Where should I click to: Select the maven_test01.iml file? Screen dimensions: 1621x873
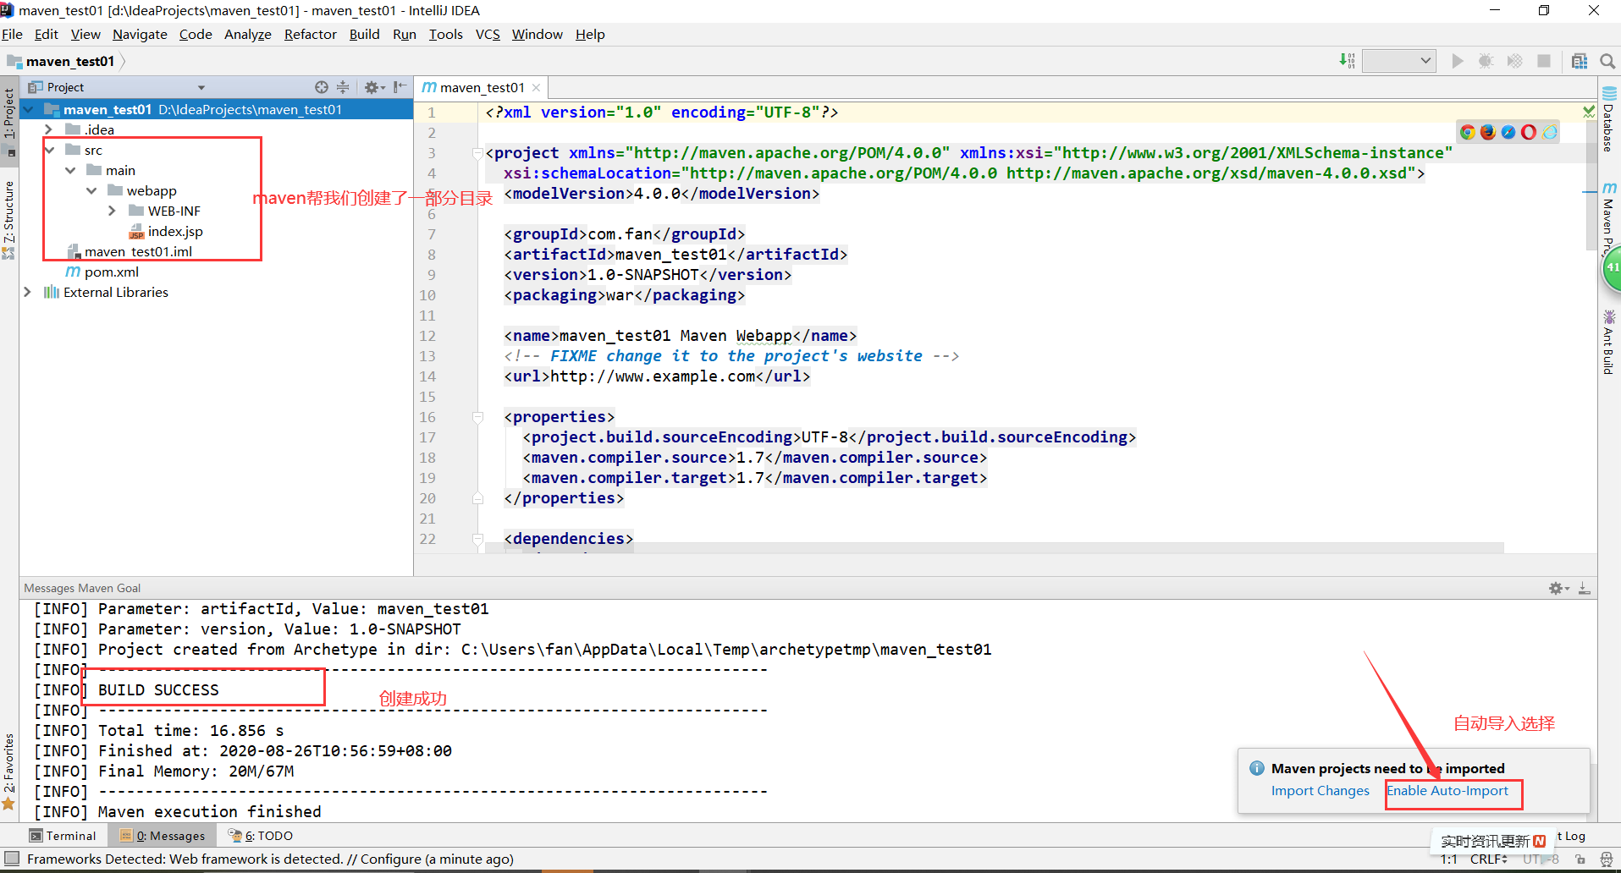130,251
